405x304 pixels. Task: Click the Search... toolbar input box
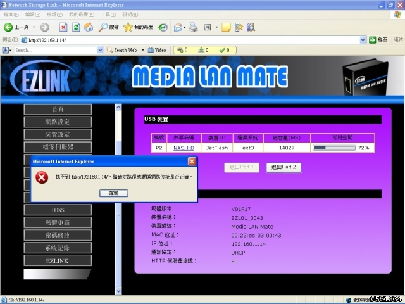(x=56, y=50)
